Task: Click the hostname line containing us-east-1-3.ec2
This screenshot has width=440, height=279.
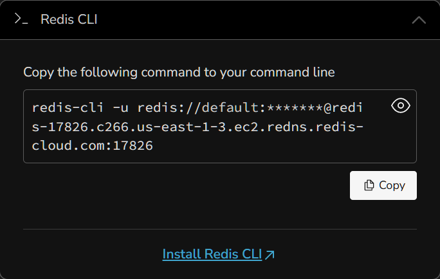Action: pyautogui.click(x=197, y=127)
